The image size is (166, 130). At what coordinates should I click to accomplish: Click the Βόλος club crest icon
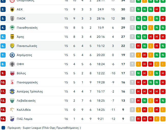pos(12,73)
